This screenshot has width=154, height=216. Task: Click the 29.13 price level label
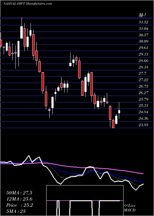coord(144,54)
